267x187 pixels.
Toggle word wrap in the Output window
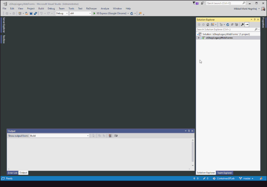(116, 136)
